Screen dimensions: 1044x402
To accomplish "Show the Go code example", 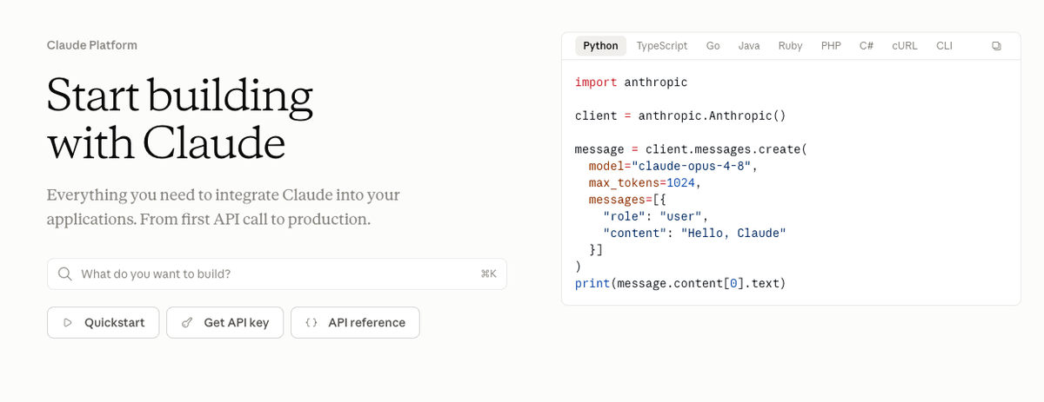I will (713, 46).
